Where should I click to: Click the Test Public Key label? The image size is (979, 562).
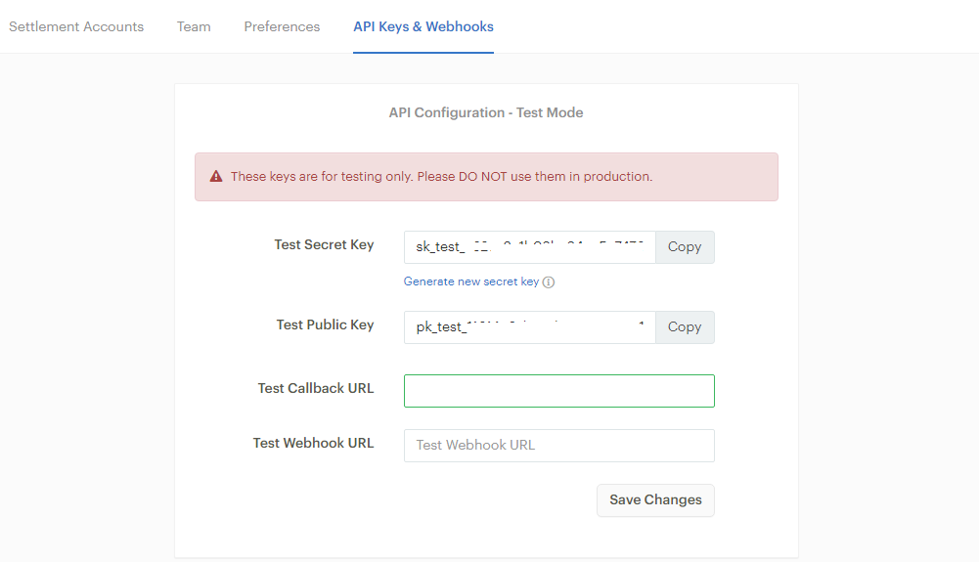coord(325,324)
